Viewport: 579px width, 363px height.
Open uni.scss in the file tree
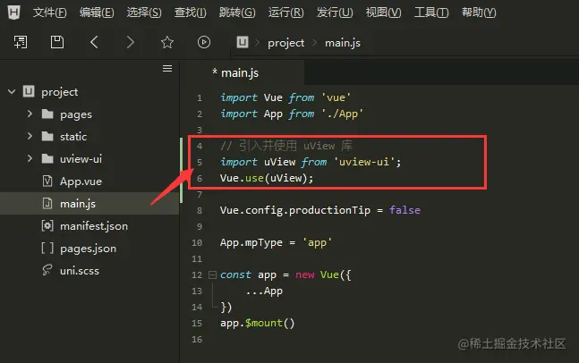80,271
